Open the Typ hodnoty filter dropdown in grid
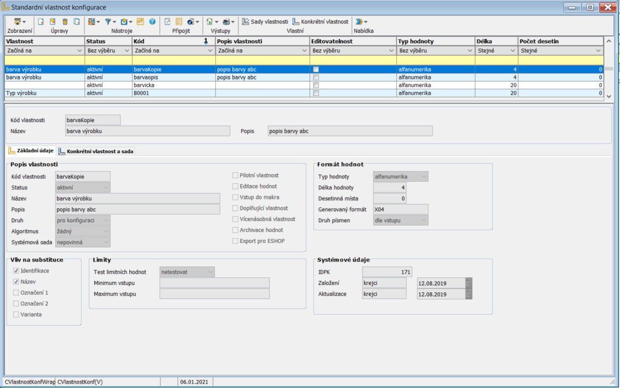620x388 pixels. tap(470, 50)
